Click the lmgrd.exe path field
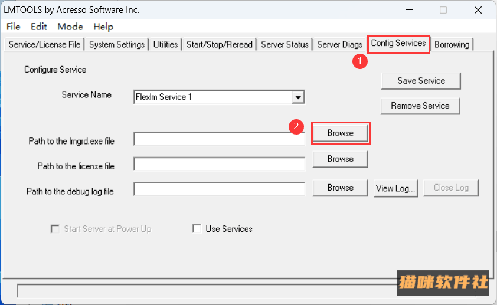Viewport: 497px width, 305px height. [219, 139]
